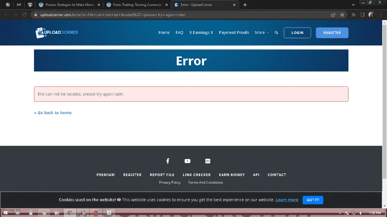Open the tab search chevron
Screen dimensions: 387x217
353,5
